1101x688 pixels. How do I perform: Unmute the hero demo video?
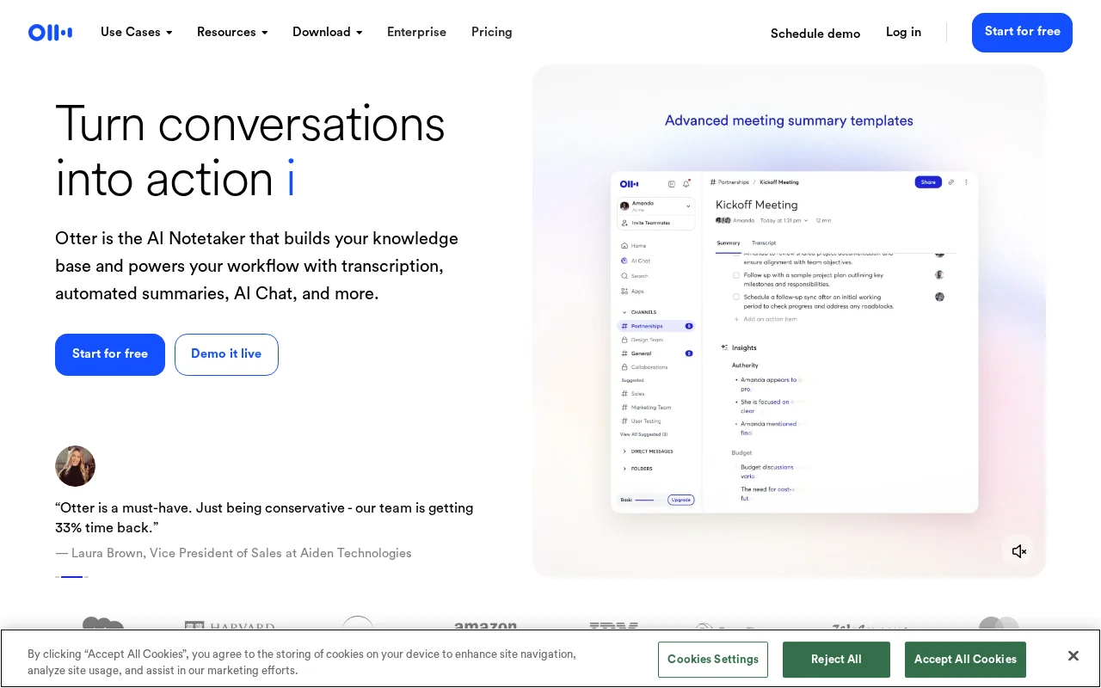1019,550
